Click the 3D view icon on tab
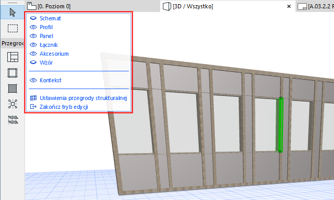The width and height of the screenshot is (334, 200). click(x=167, y=6)
